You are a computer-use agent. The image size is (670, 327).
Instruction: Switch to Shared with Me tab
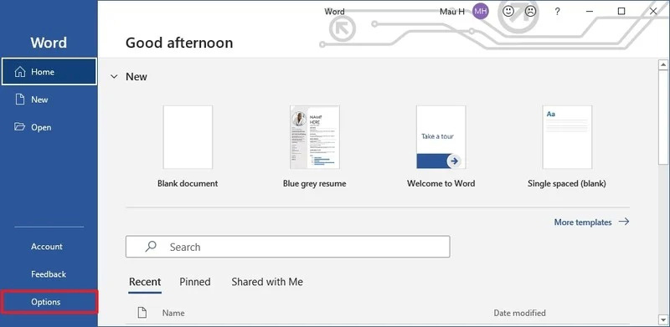tap(267, 282)
